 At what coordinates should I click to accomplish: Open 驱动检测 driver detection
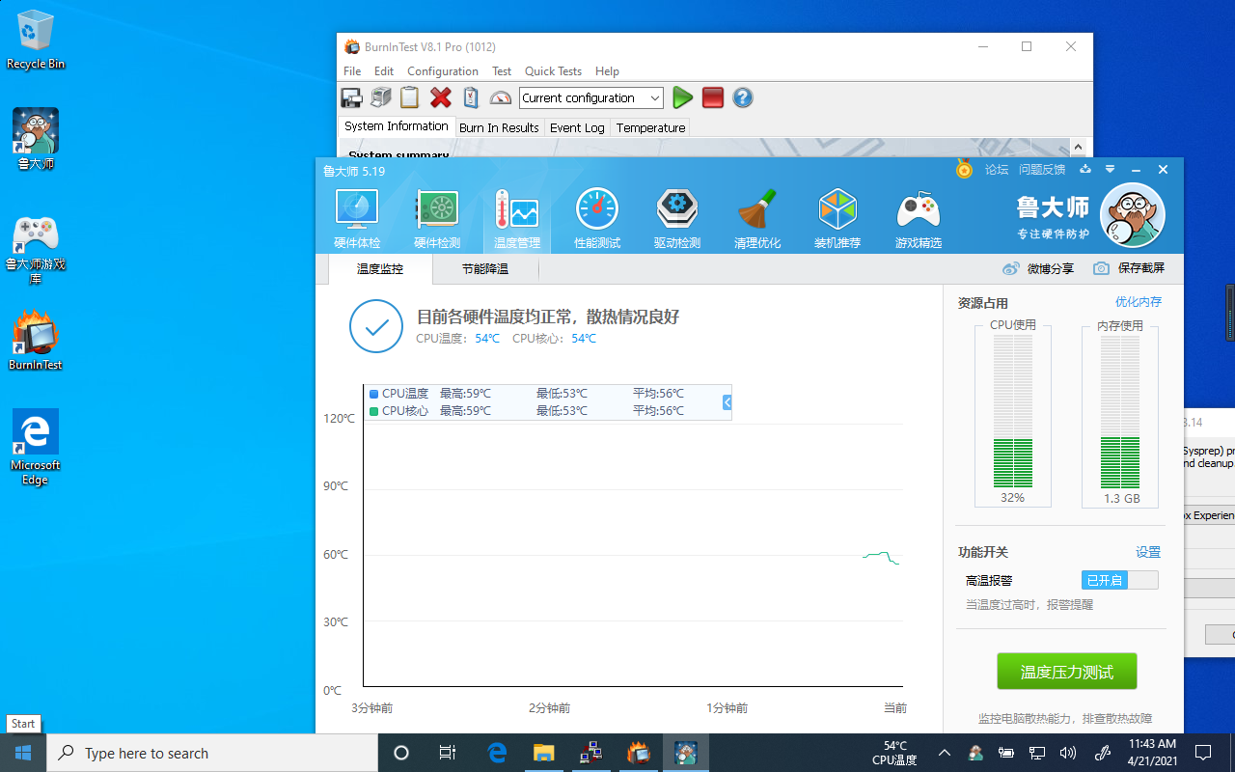[677, 216]
